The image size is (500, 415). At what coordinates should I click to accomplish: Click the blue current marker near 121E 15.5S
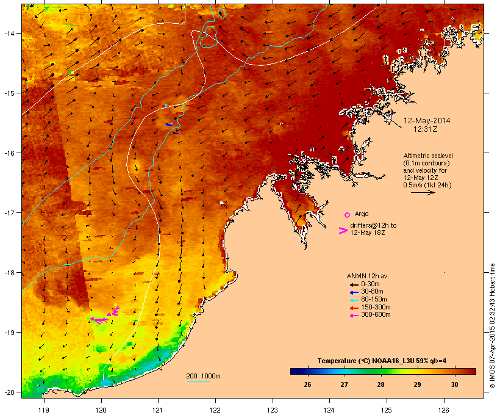169,125
